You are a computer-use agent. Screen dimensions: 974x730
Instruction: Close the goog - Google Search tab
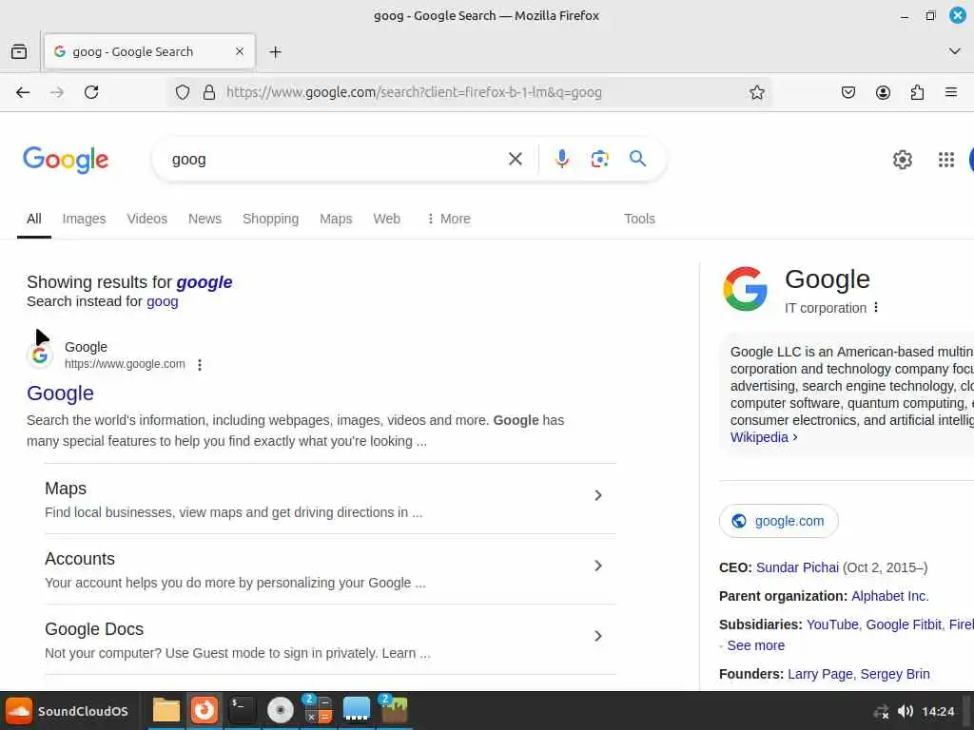pos(240,51)
